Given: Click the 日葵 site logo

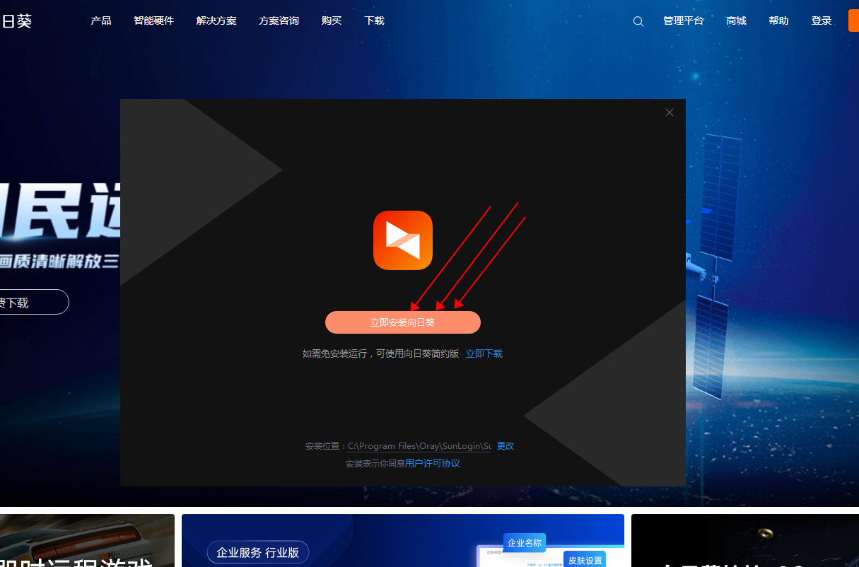Looking at the screenshot, I should pos(17,21).
